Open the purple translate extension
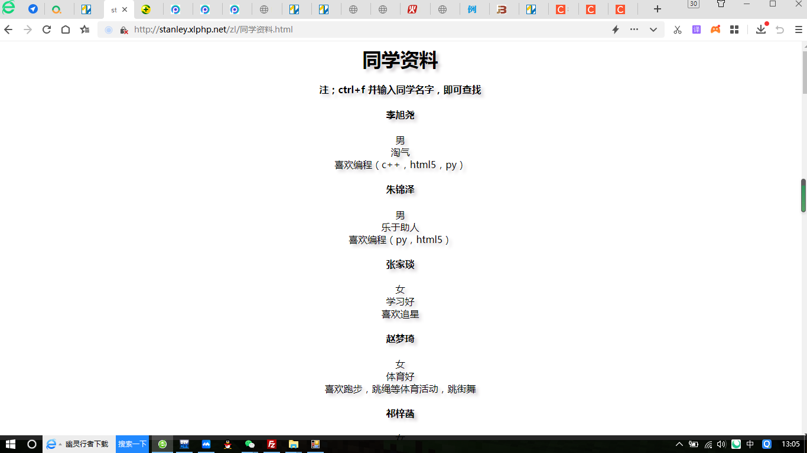 point(697,29)
